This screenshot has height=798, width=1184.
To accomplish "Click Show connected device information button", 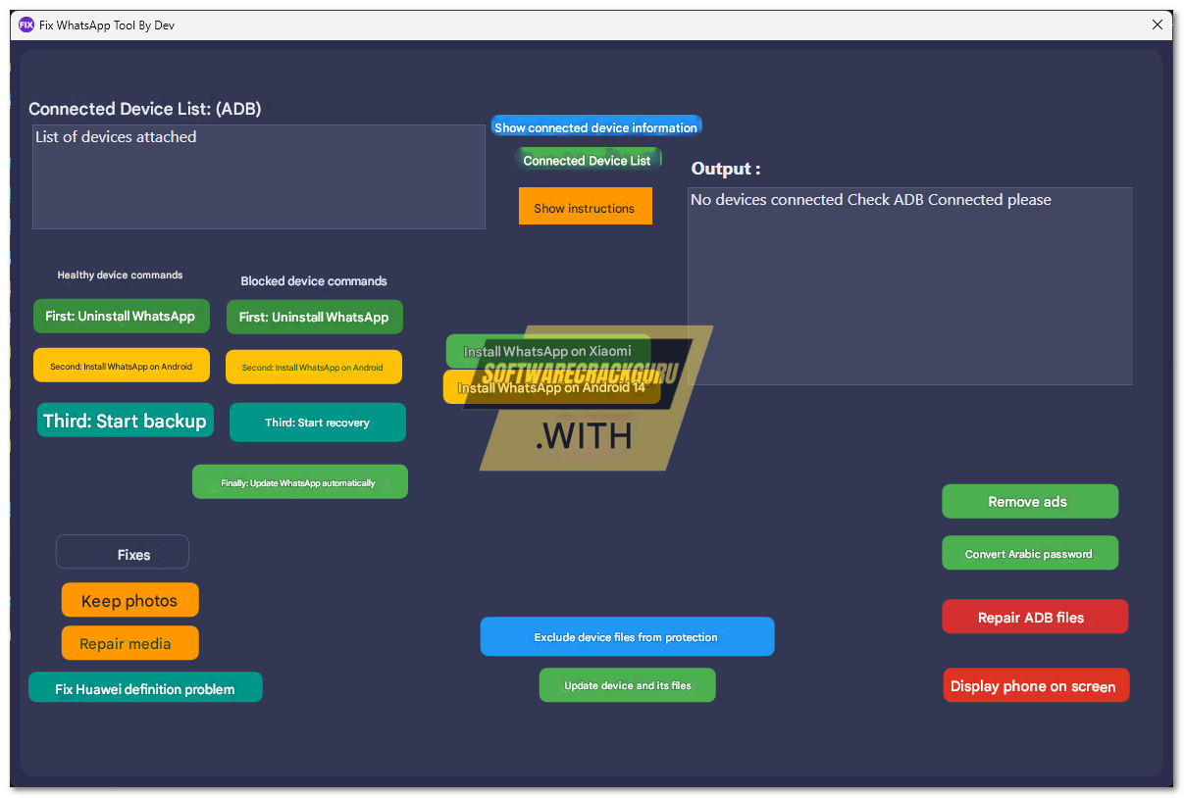I will 596,126.
